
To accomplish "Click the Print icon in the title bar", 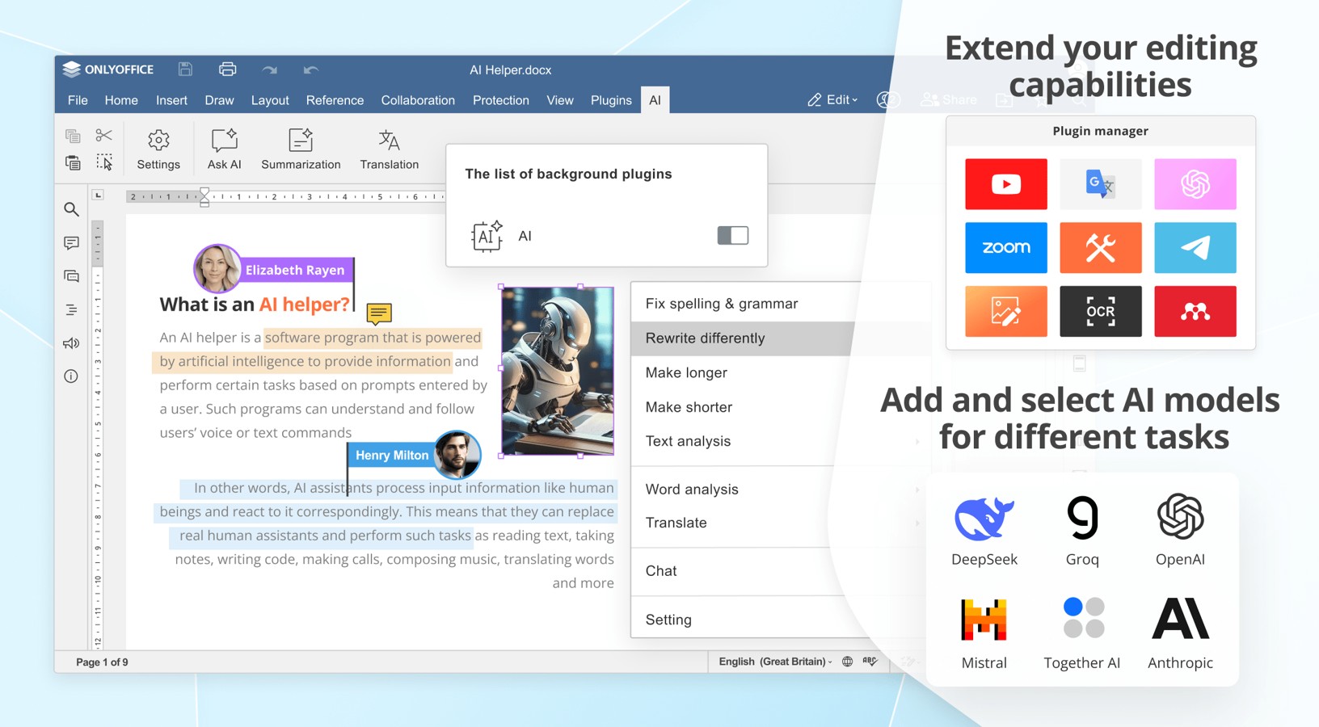I will pyautogui.click(x=228, y=69).
